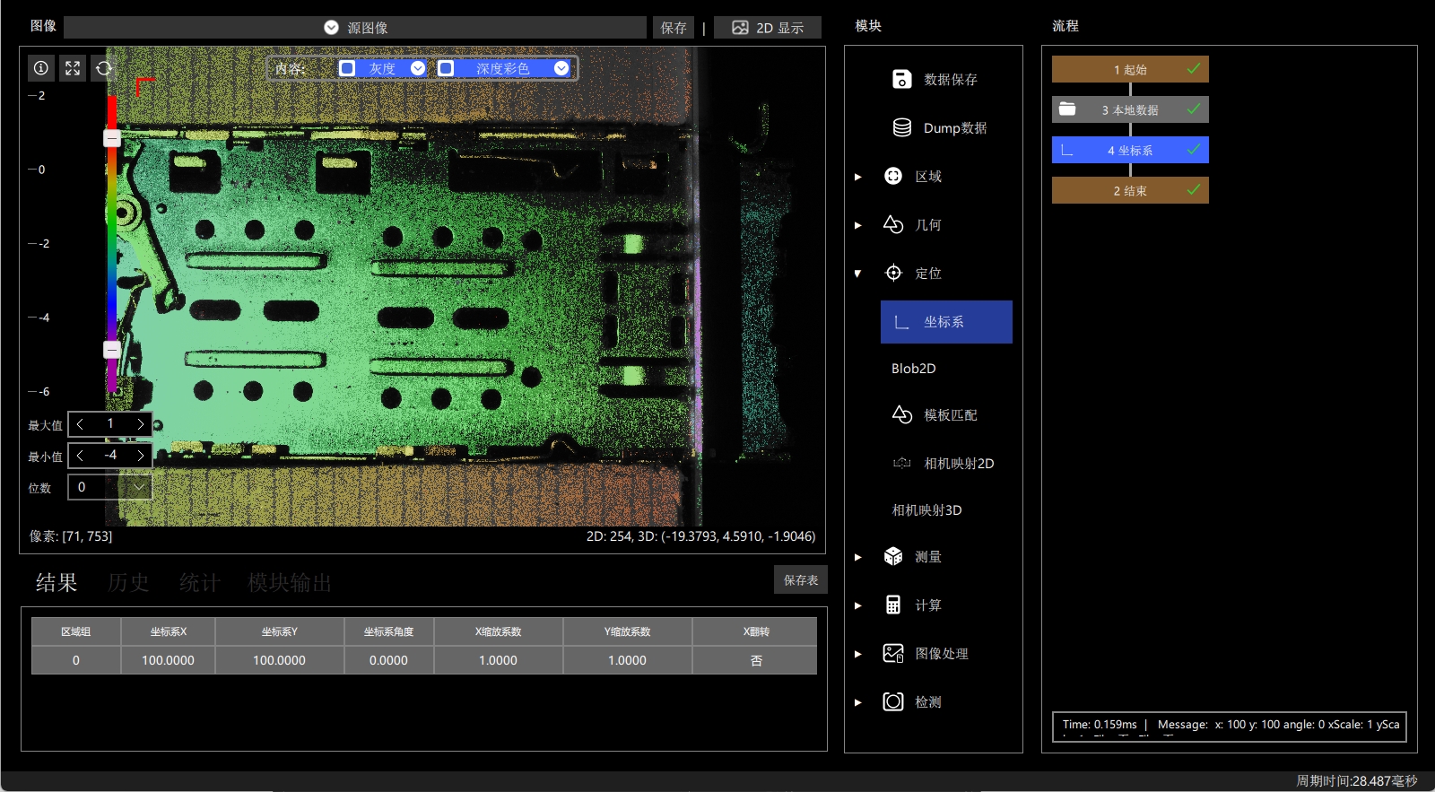The image size is (1435, 792).
Task: Click the 坐标系Y value cell
Action: pyautogui.click(x=279, y=660)
